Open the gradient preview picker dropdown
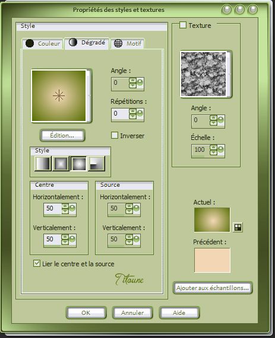This screenshot has height=338, width=275. pyautogui.click(x=88, y=95)
